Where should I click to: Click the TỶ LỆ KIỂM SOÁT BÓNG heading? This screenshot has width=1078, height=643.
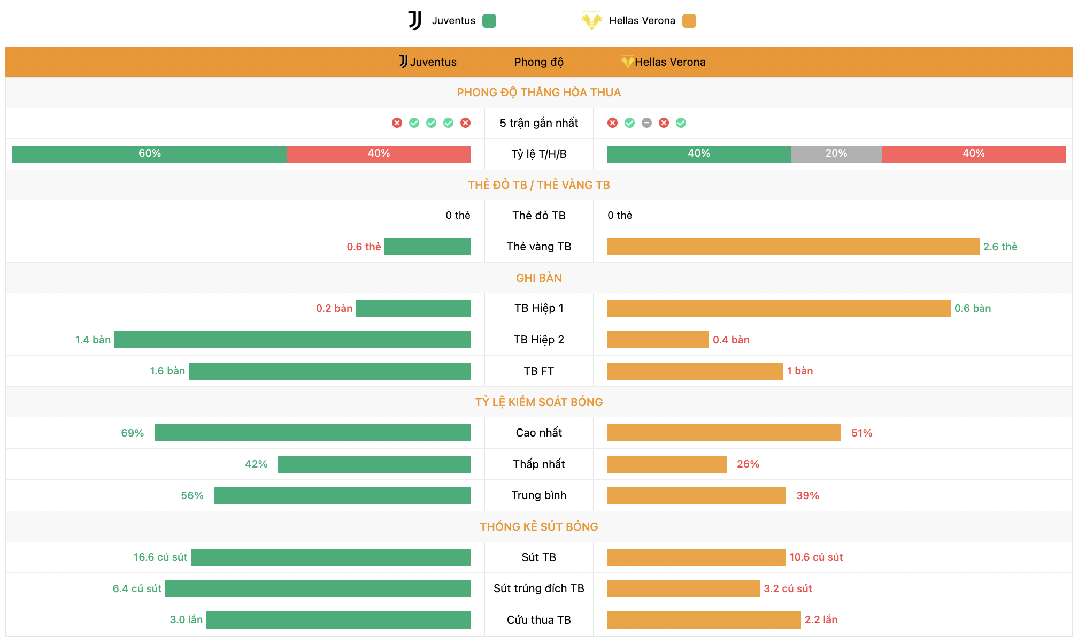click(539, 402)
